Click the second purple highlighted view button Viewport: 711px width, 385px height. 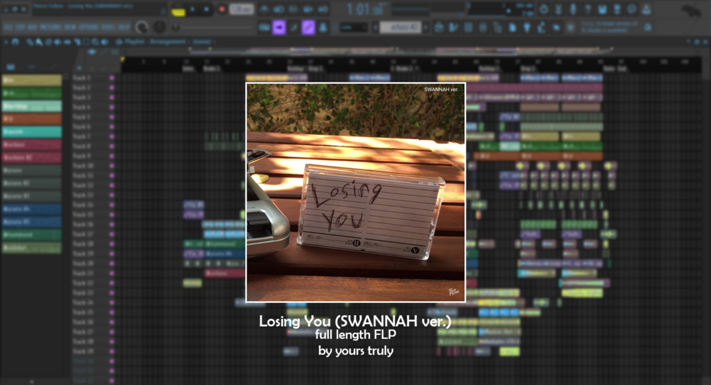[308, 28]
